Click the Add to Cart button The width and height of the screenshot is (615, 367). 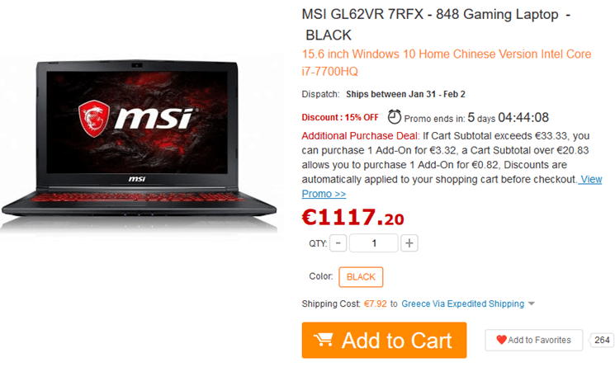point(384,340)
